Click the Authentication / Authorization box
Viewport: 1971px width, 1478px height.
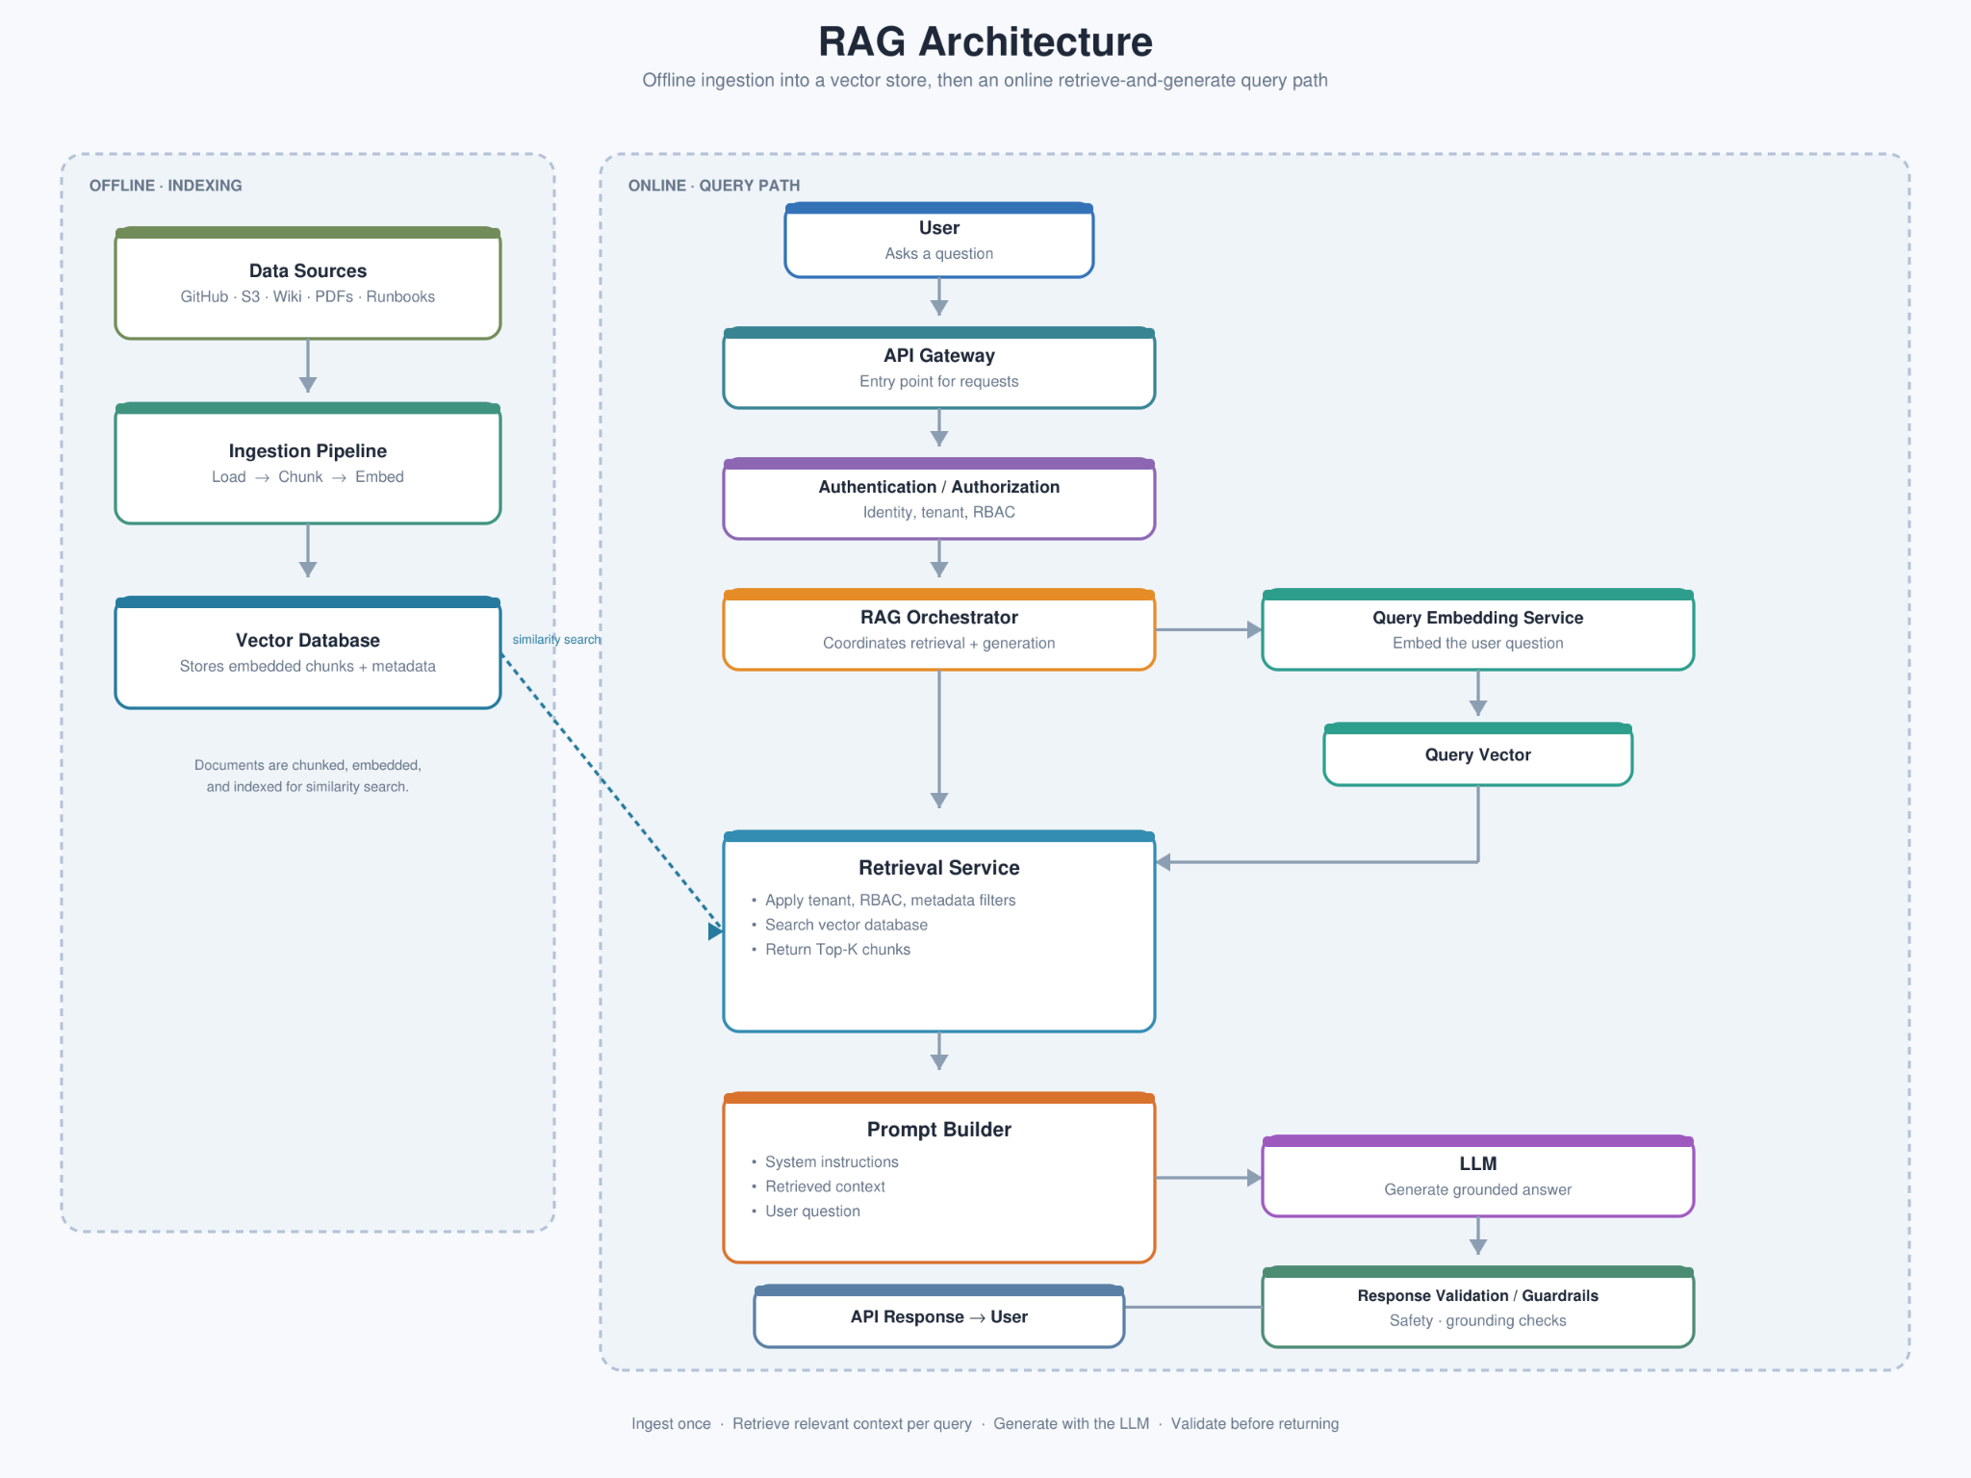(x=939, y=498)
